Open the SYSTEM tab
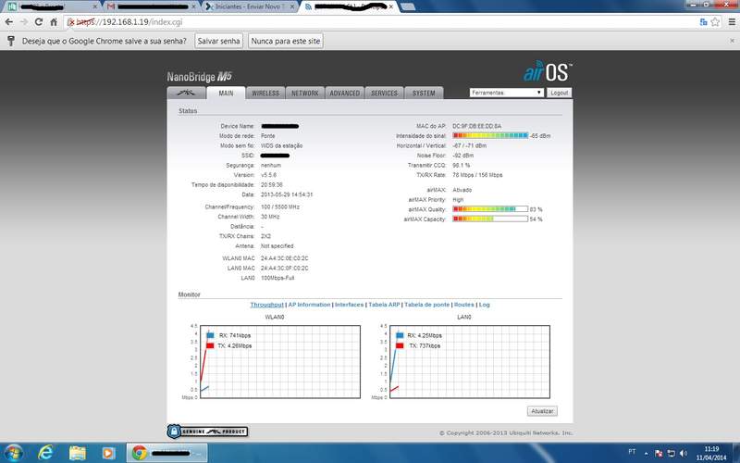 coord(424,94)
